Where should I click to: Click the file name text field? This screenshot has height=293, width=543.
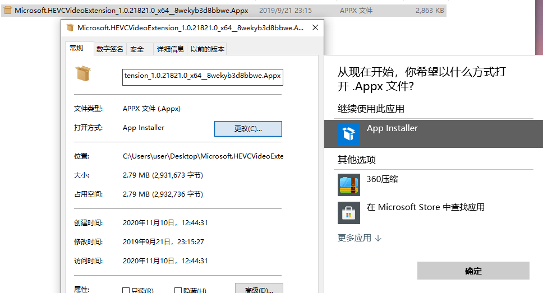(x=203, y=77)
